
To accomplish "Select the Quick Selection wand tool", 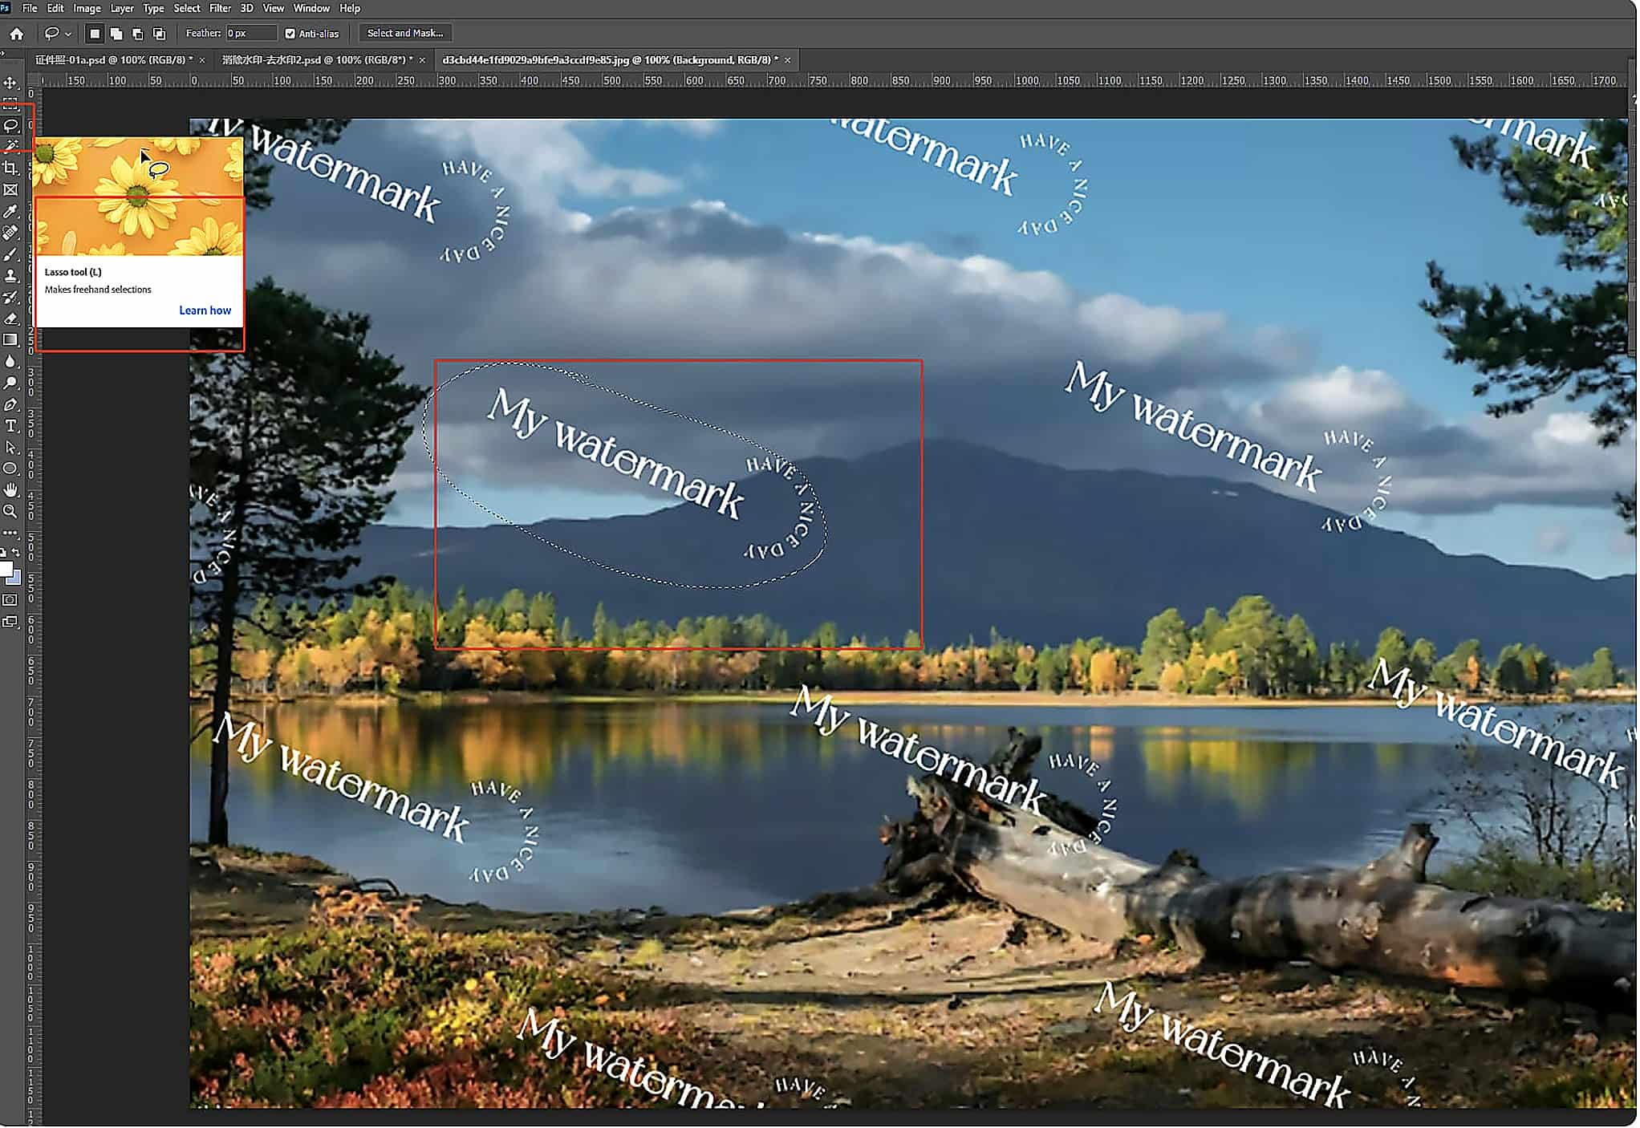I will click(x=10, y=147).
